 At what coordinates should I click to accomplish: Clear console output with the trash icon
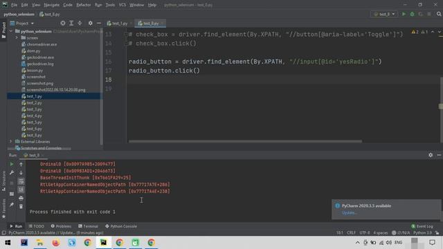21,206
